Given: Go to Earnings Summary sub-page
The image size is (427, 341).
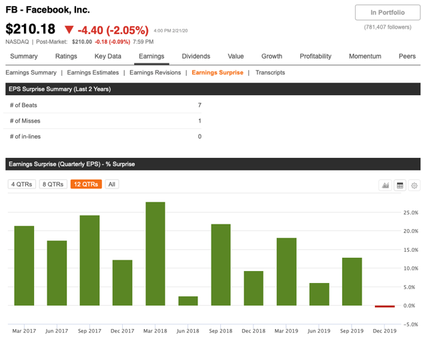Looking at the screenshot, I should click(x=31, y=73).
